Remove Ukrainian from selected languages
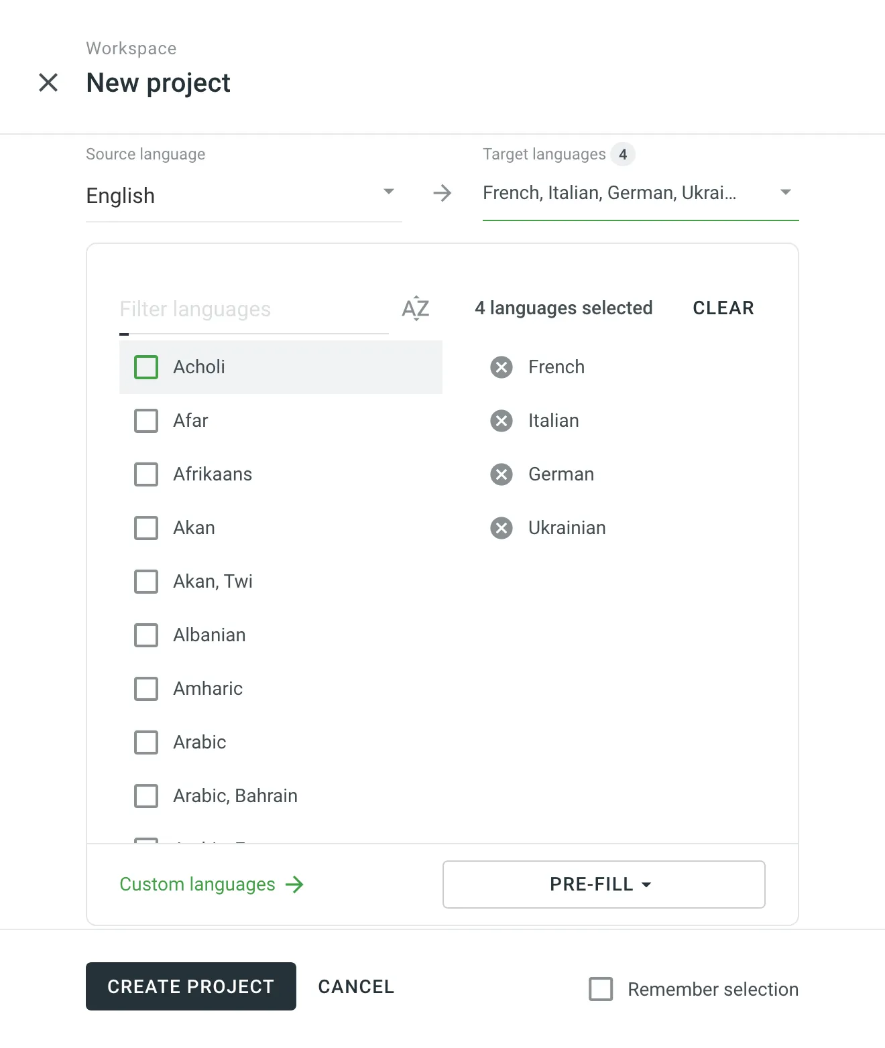This screenshot has height=1048, width=885. [501, 528]
